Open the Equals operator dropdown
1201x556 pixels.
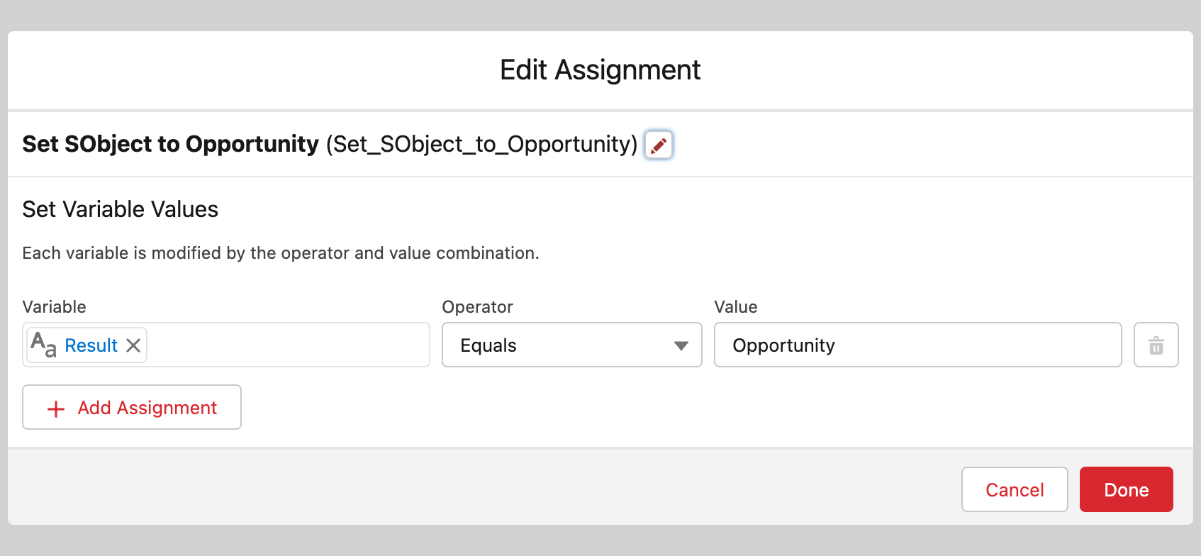tap(571, 345)
